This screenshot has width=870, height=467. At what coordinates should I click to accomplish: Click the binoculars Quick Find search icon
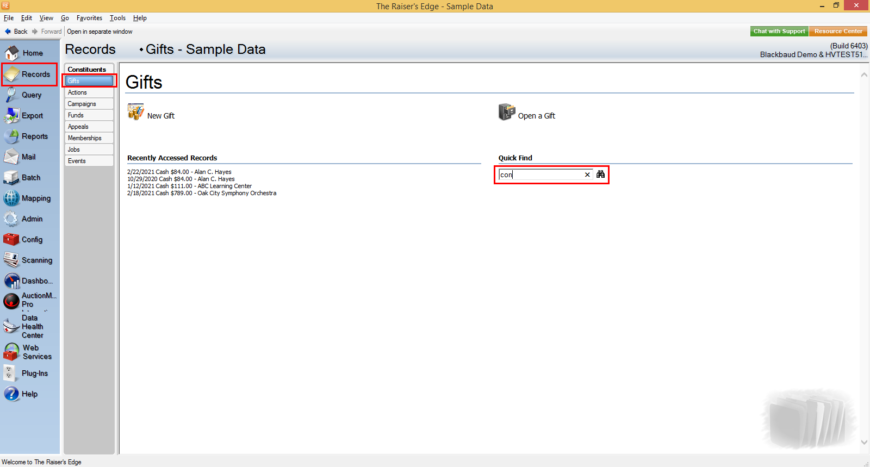[x=600, y=175]
